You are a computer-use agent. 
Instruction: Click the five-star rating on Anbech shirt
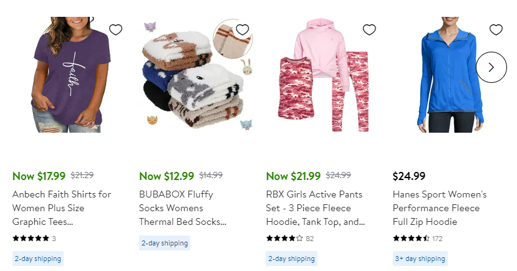tap(31, 238)
